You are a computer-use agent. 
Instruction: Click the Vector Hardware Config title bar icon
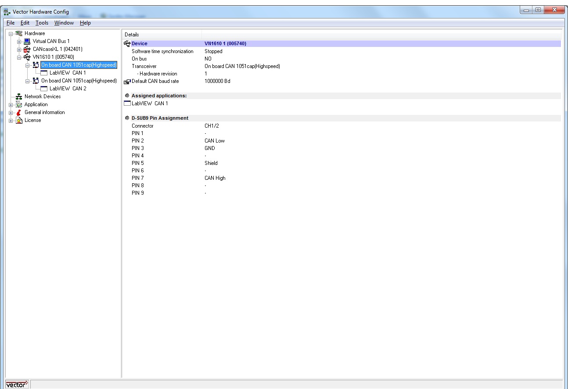click(8, 12)
